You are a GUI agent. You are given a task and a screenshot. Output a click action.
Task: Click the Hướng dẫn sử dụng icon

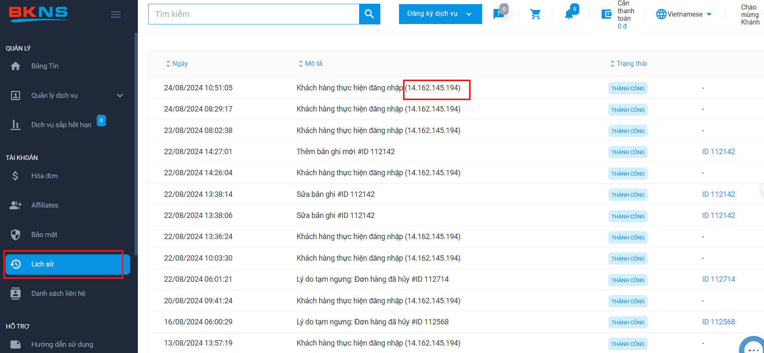[x=15, y=344]
